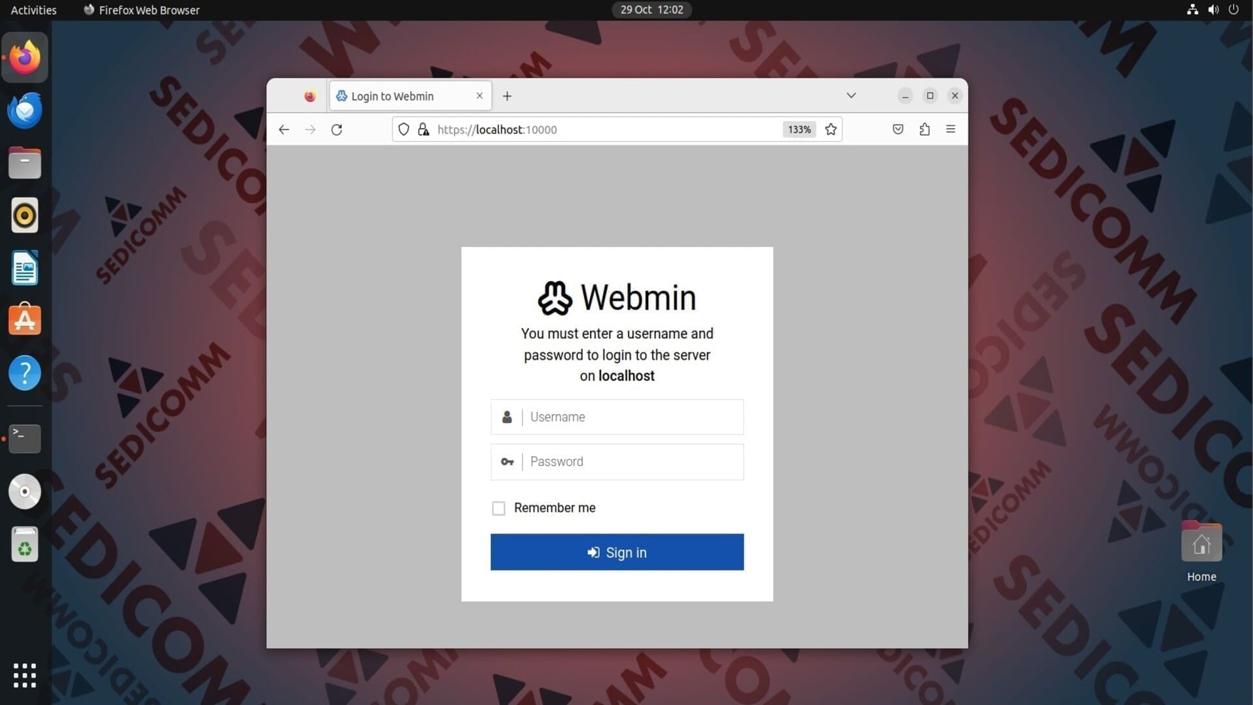Open a new tab with plus button

507,96
